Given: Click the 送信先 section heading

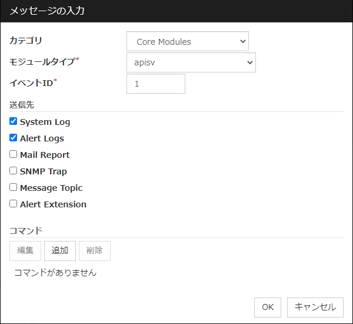Looking at the screenshot, I should click(22, 105).
